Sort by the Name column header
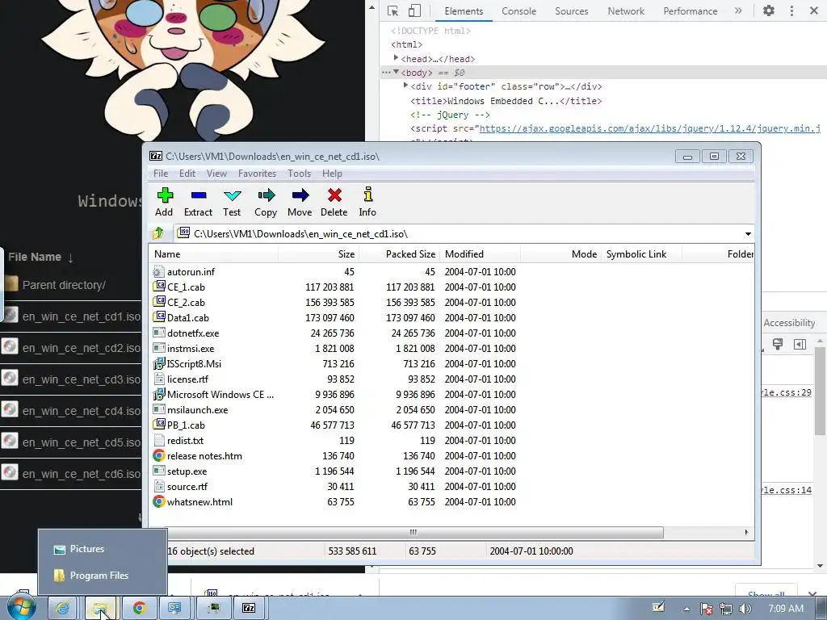 point(213,254)
